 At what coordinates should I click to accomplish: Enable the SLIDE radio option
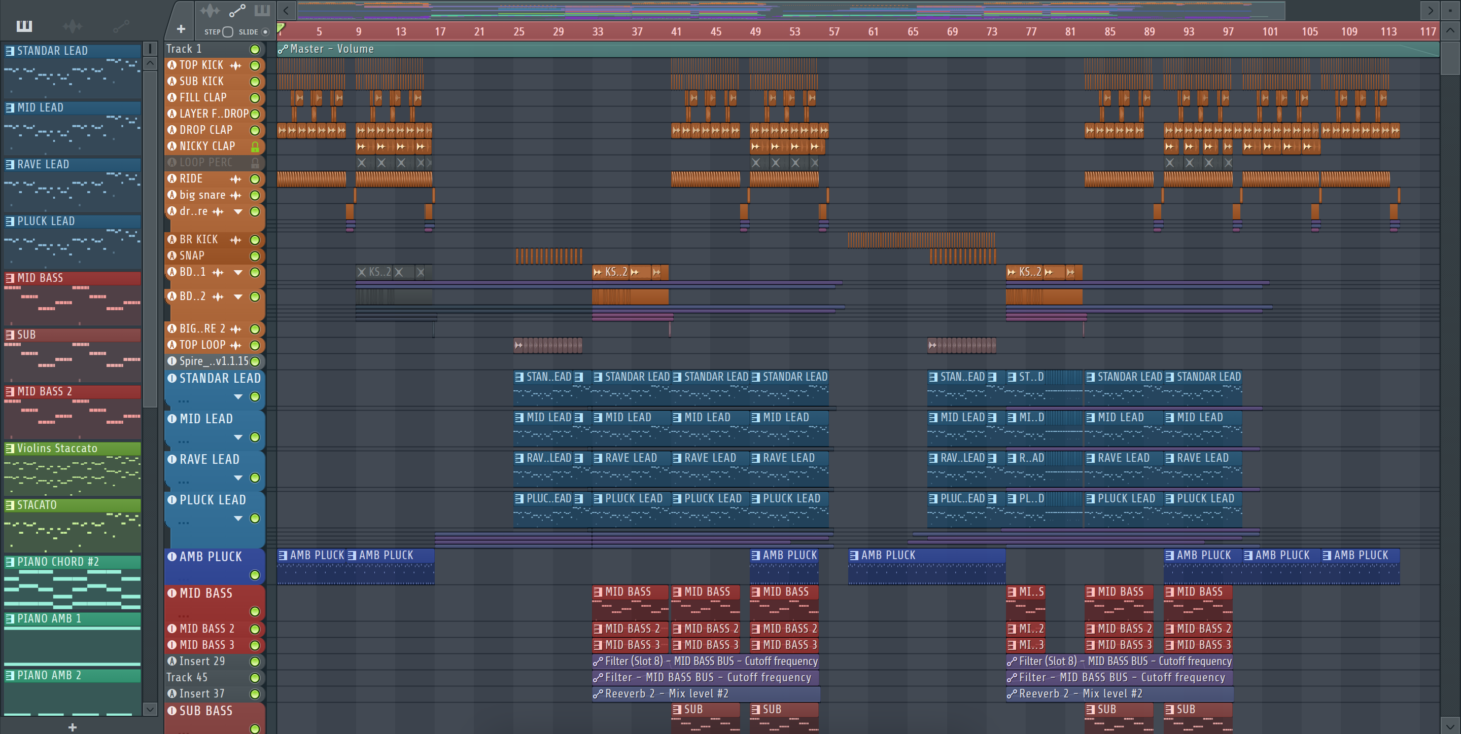(x=265, y=32)
